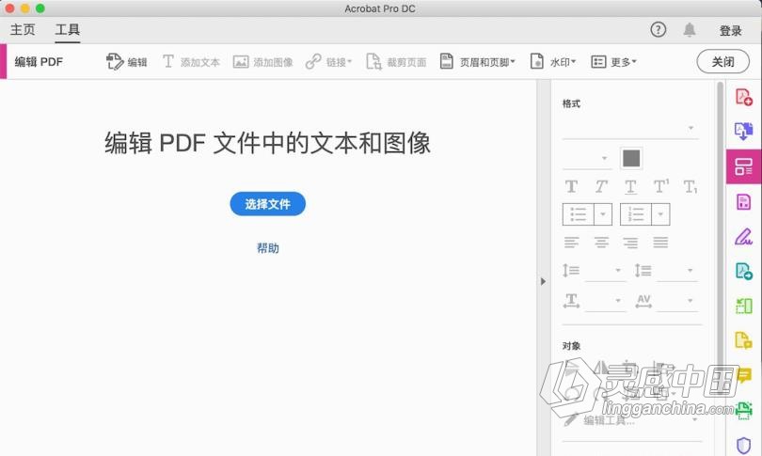762x456 pixels.
Task: Click the gray text color swatch
Action: [x=631, y=158]
